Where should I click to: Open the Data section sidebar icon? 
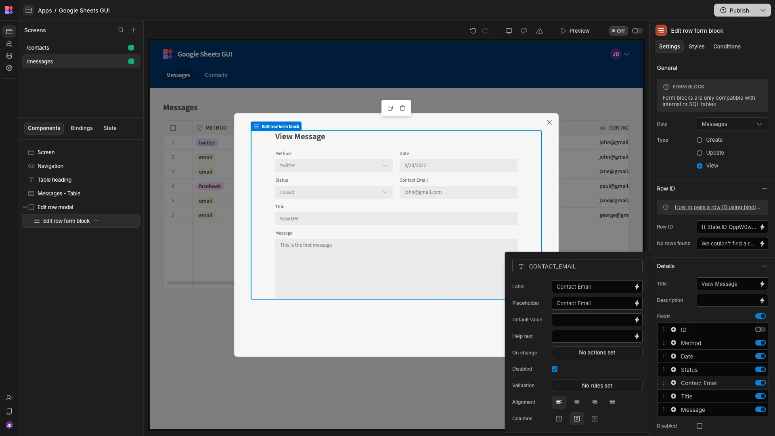9,56
